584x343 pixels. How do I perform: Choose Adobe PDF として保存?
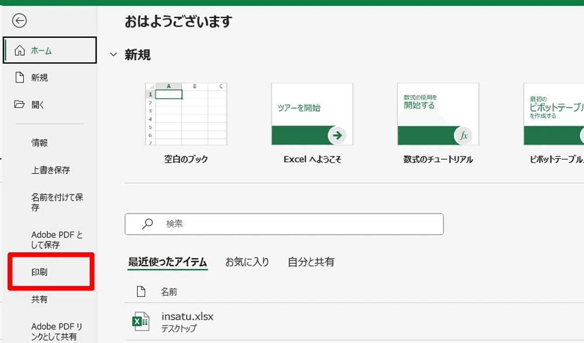57,240
